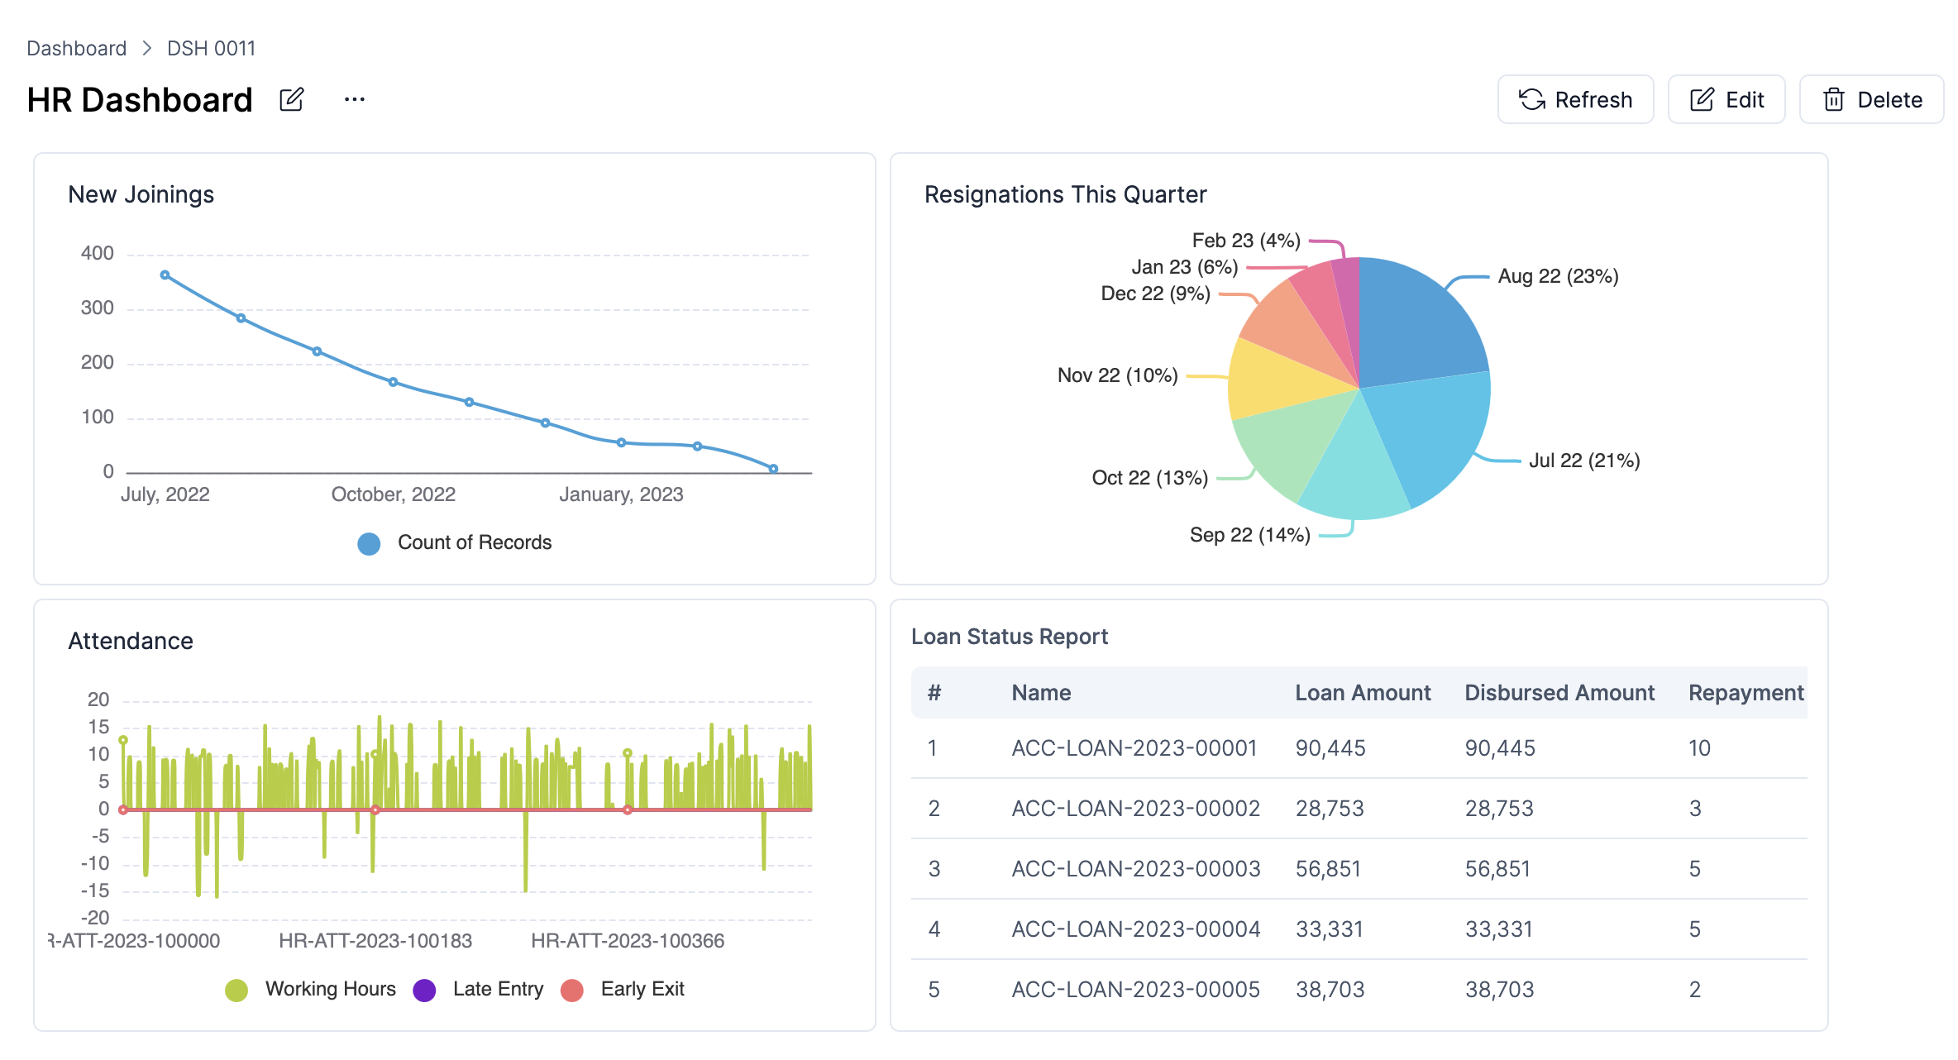
Task: Click the first data point on New Joinings line
Action: (165, 275)
